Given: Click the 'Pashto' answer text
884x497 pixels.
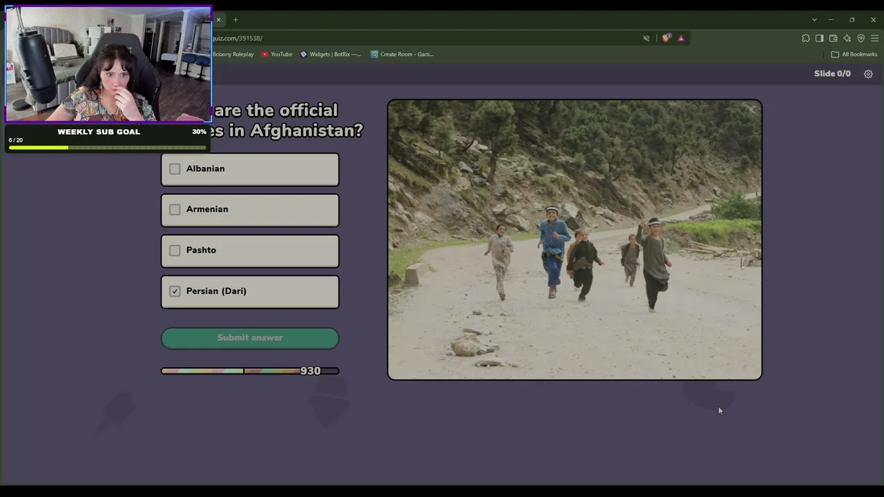Looking at the screenshot, I should pos(201,251).
